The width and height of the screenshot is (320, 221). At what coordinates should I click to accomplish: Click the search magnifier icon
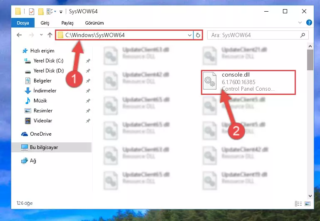pyautogui.click(x=303, y=35)
